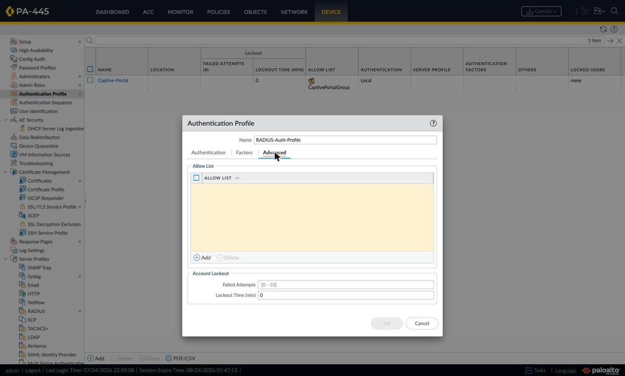Screen dimensions: 625x376
Task: Click the Admin Roles icon
Action: 14,85
